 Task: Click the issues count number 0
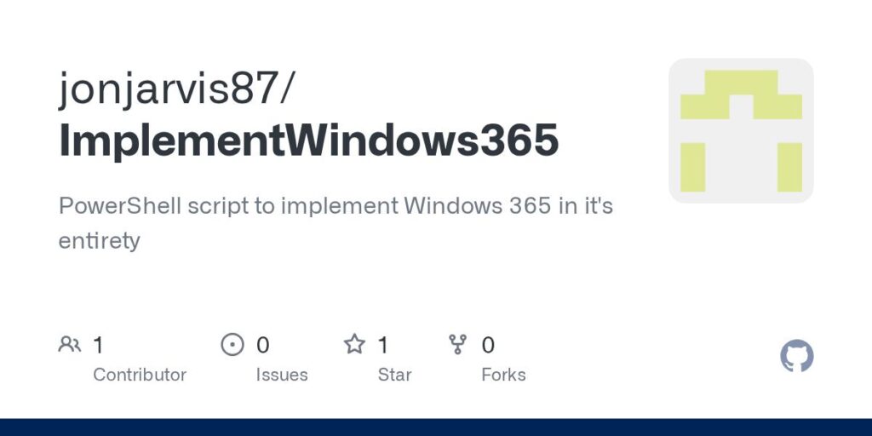pyautogui.click(x=262, y=346)
